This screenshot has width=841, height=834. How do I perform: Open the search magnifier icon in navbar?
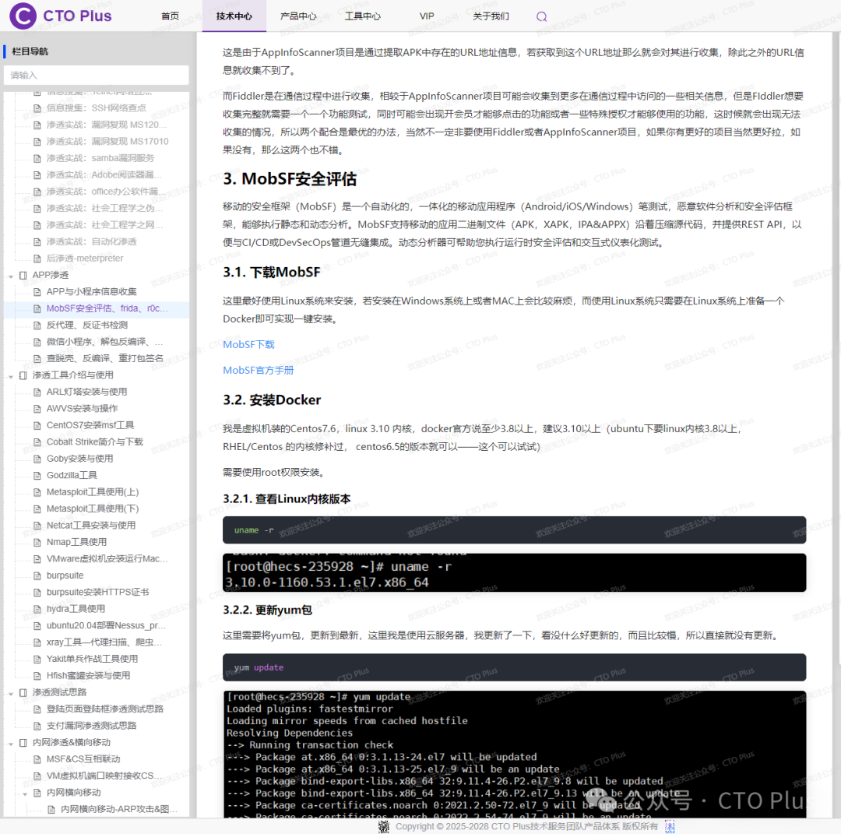click(541, 16)
